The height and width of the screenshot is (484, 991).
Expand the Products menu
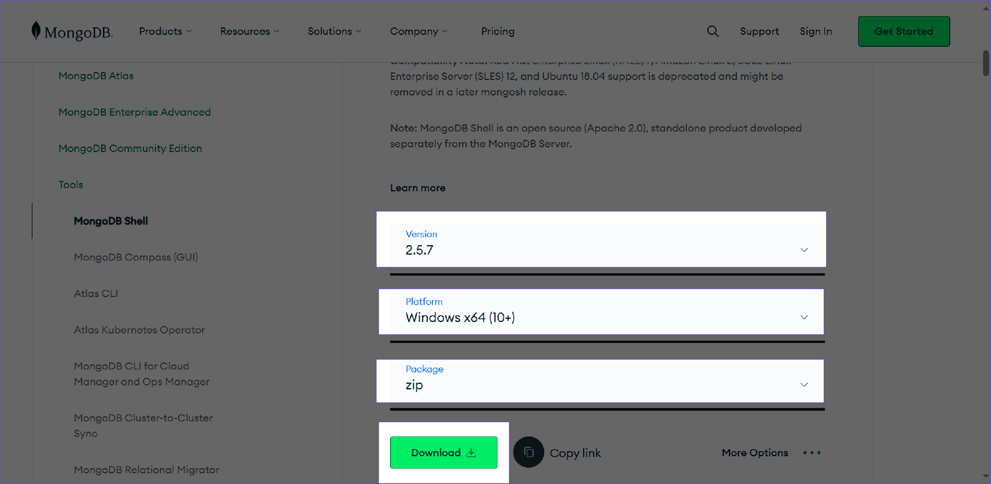click(165, 31)
